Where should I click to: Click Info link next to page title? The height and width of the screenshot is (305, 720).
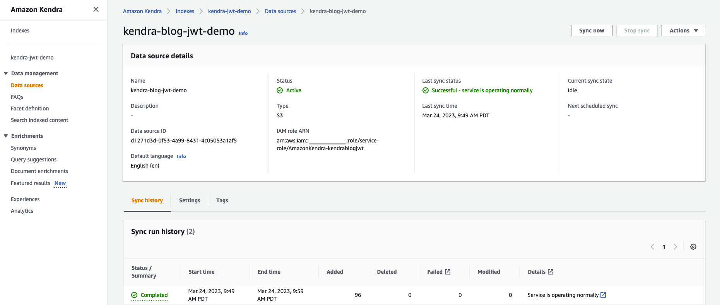click(243, 33)
